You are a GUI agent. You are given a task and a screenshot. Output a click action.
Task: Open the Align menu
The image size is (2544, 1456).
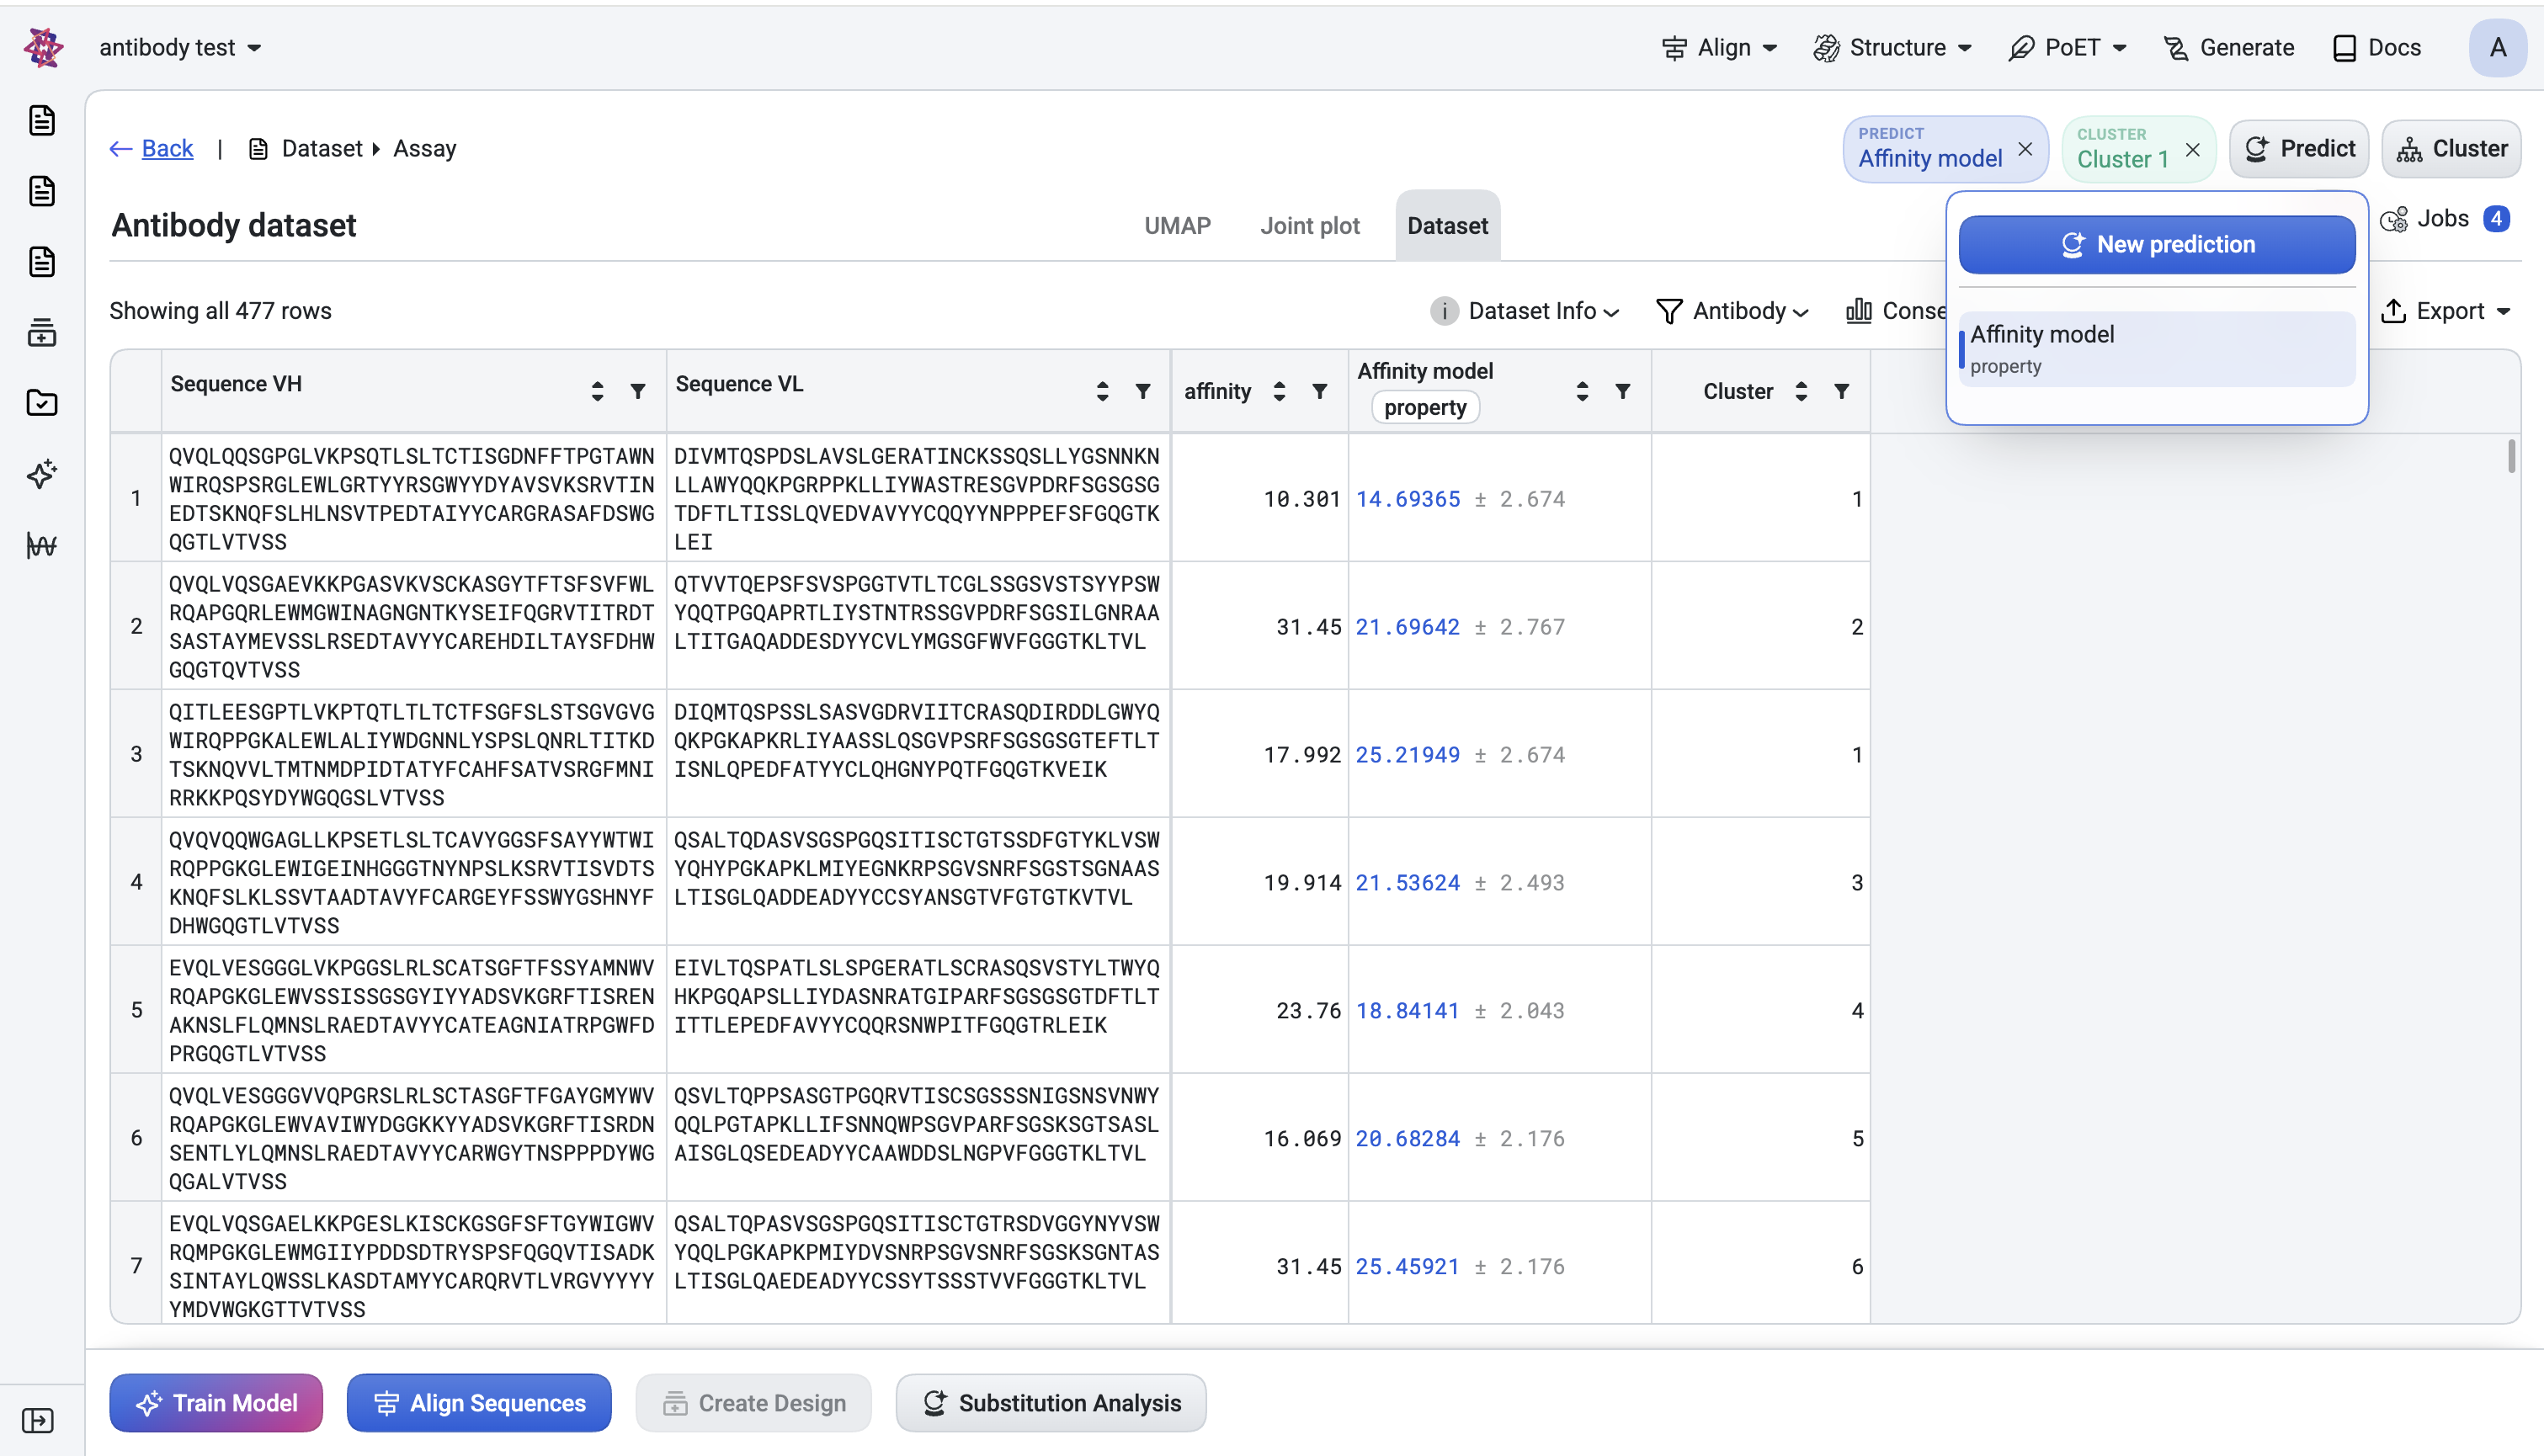[x=1719, y=47]
